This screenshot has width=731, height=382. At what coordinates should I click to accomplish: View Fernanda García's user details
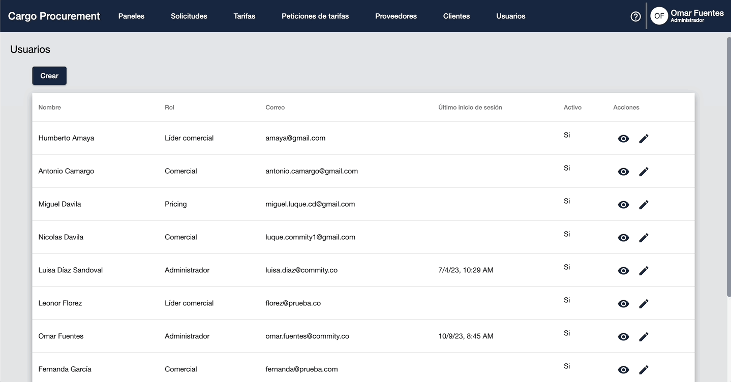tap(623, 370)
